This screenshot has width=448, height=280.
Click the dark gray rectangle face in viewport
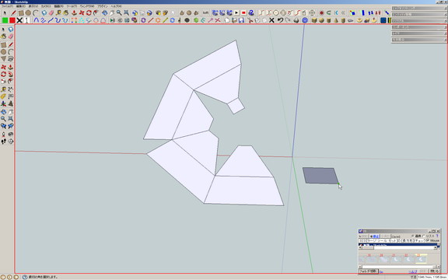tap(320, 176)
